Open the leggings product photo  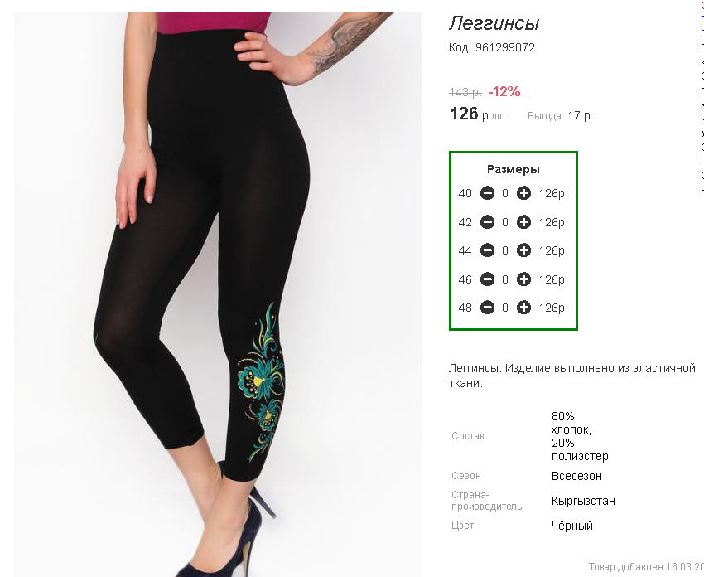[218, 294]
